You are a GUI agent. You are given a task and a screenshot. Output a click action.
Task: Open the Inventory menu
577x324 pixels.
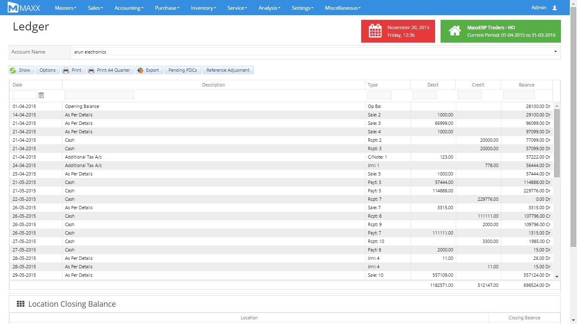pos(203,8)
